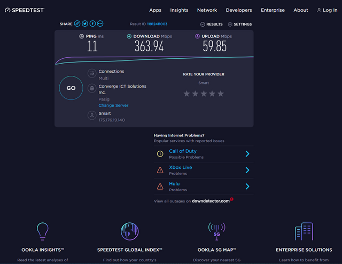This screenshot has height=264, width=342.
Task: Click the Ookla 5G Map antenna icon
Action: (x=217, y=231)
